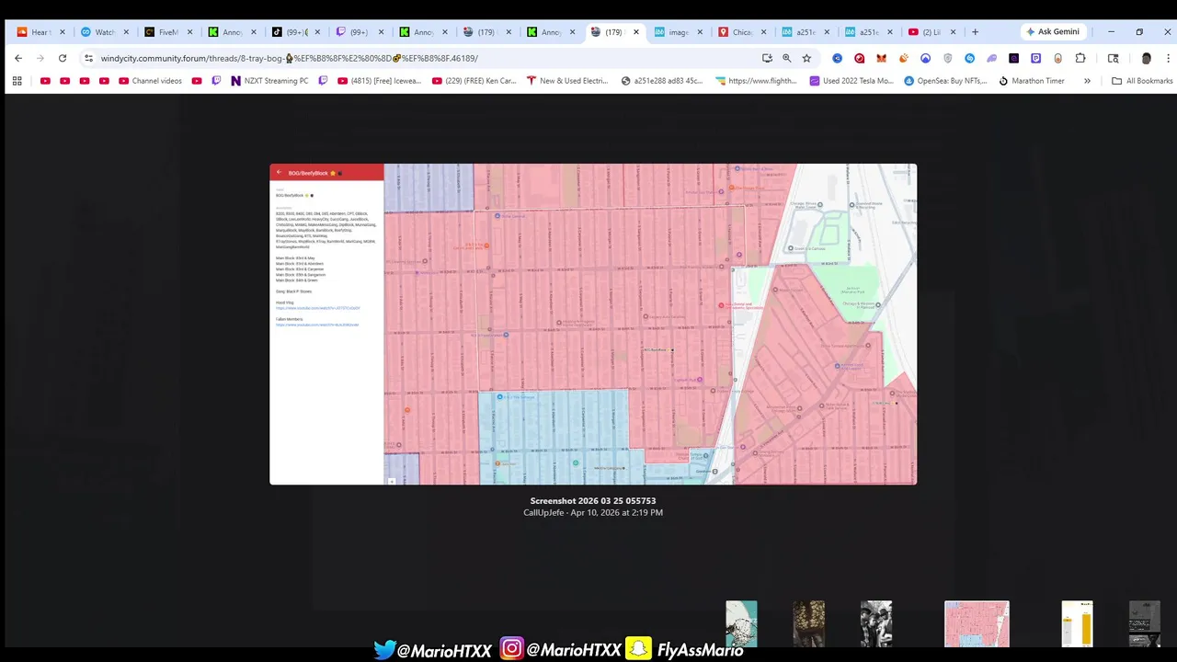Open the Twitch bookmark after NZXT Streaming PC
1177x662 pixels.
[323, 81]
